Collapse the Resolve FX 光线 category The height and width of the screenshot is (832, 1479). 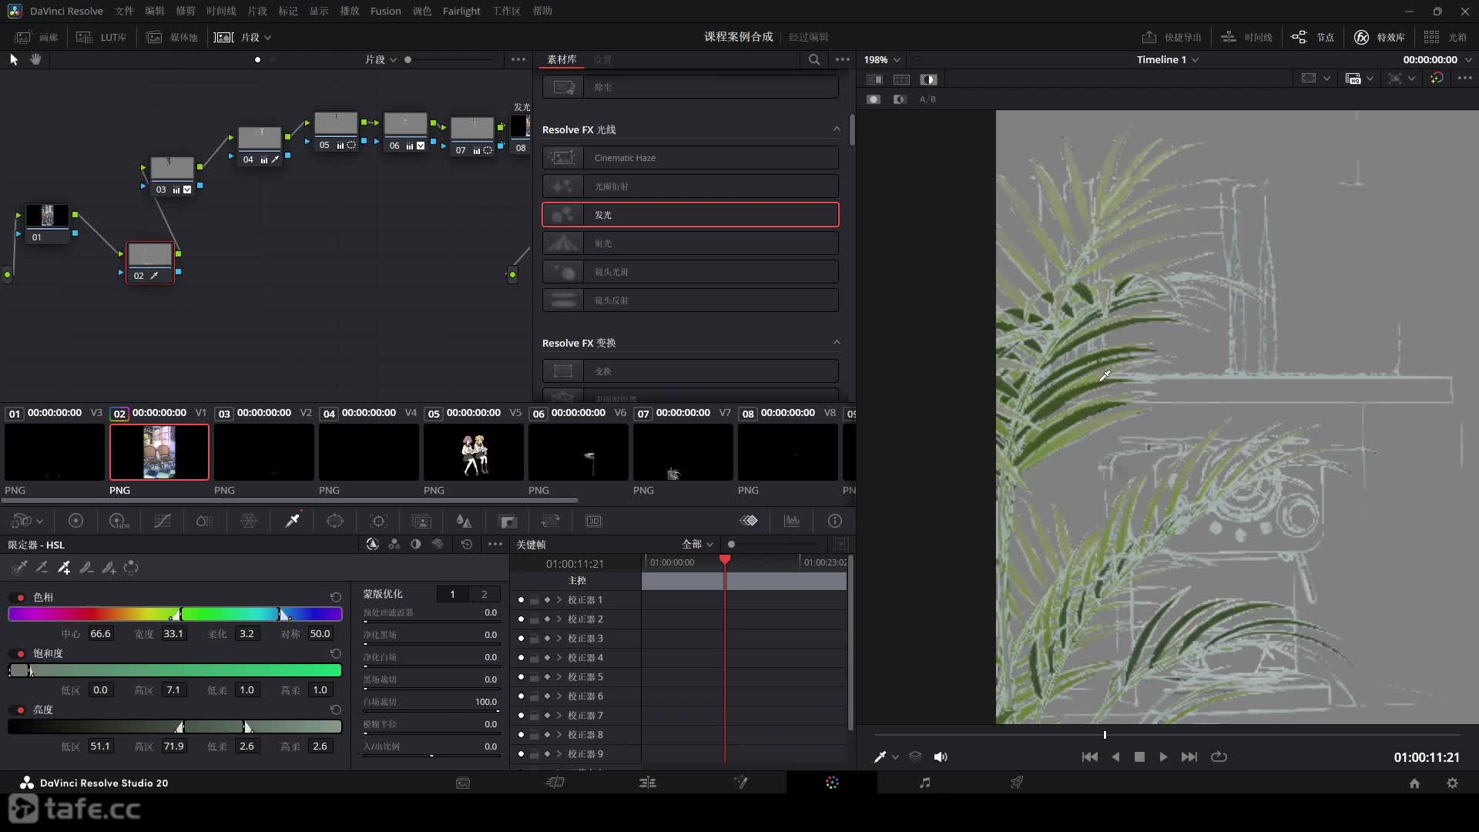837,129
